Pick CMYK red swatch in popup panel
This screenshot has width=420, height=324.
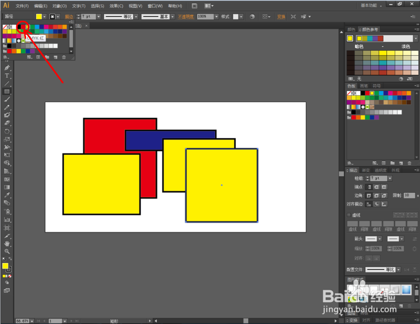click(x=23, y=27)
